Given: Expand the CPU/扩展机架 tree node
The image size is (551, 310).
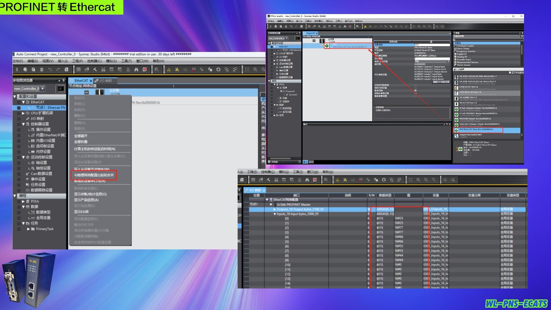Looking at the screenshot, I should [x=23, y=113].
